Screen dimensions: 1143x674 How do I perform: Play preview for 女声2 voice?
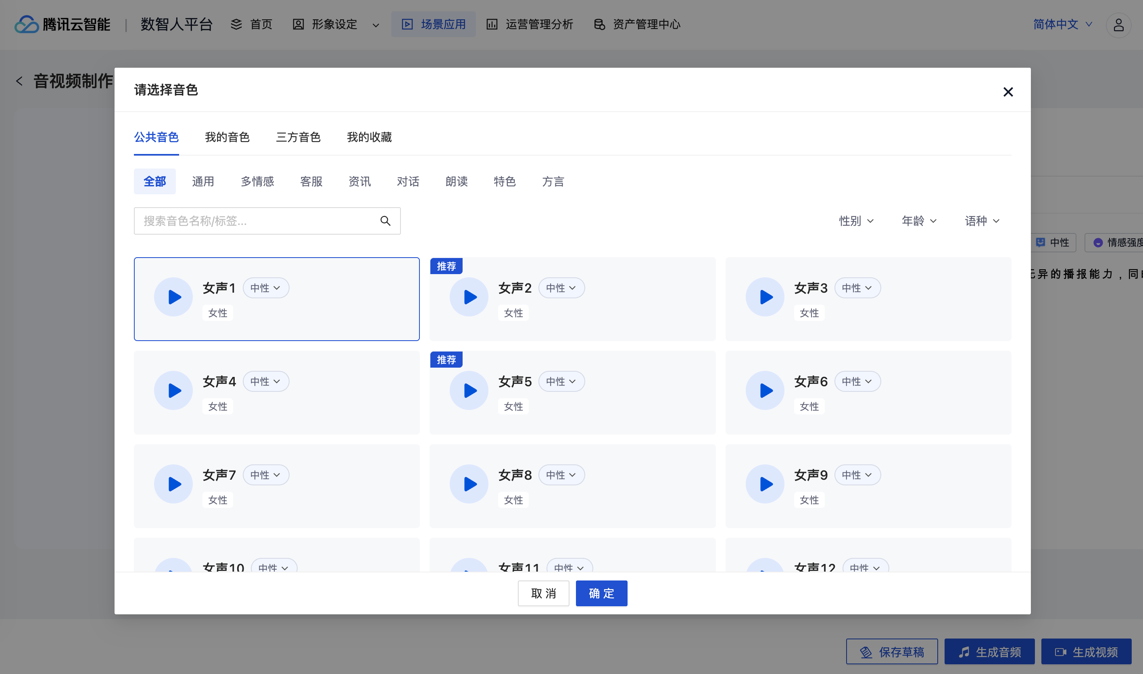pyautogui.click(x=469, y=297)
